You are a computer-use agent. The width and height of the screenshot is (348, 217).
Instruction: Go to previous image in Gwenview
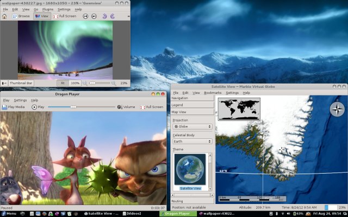point(86,16)
